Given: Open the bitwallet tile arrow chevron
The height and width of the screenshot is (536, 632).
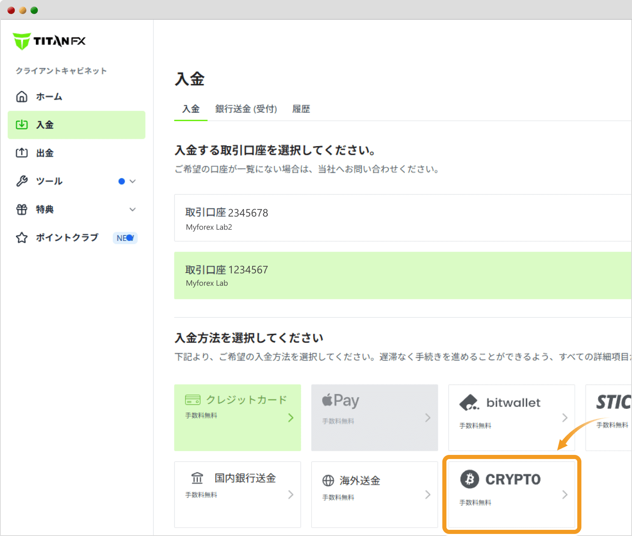Looking at the screenshot, I should pyautogui.click(x=565, y=417).
